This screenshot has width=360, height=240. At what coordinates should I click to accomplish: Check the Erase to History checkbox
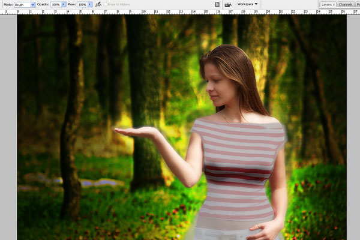click(x=106, y=4)
